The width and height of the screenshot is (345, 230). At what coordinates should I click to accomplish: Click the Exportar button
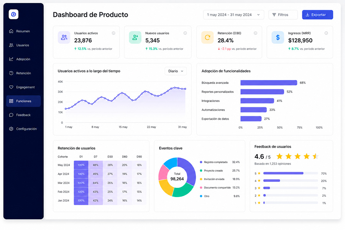coord(317,15)
